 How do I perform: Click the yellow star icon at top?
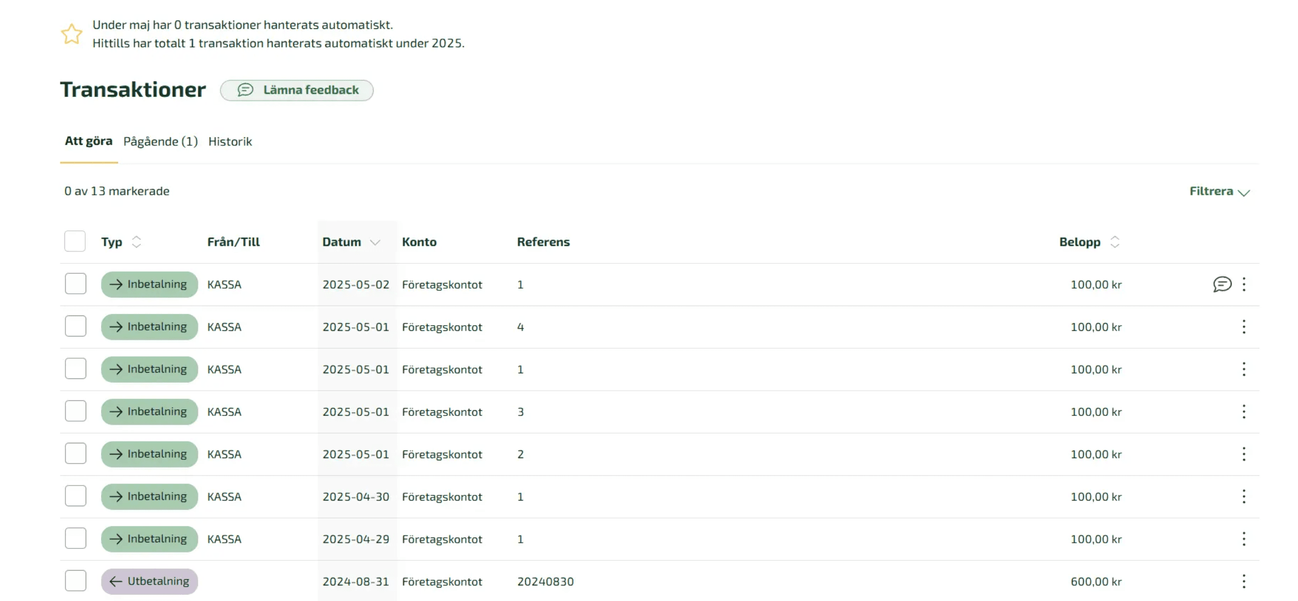(x=71, y=34)
